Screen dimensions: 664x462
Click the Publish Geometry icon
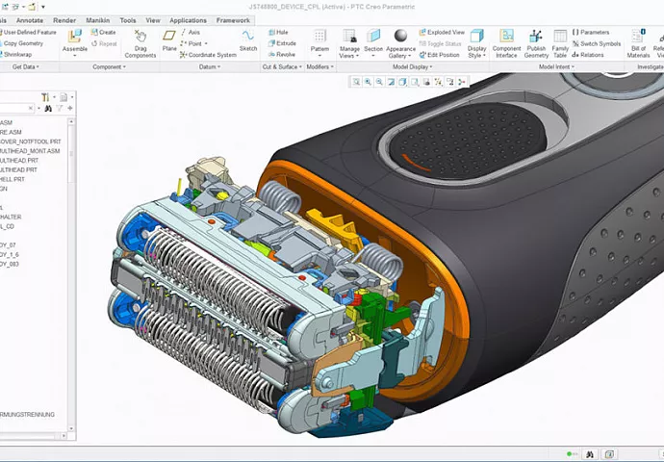click(x=536, y=38)
